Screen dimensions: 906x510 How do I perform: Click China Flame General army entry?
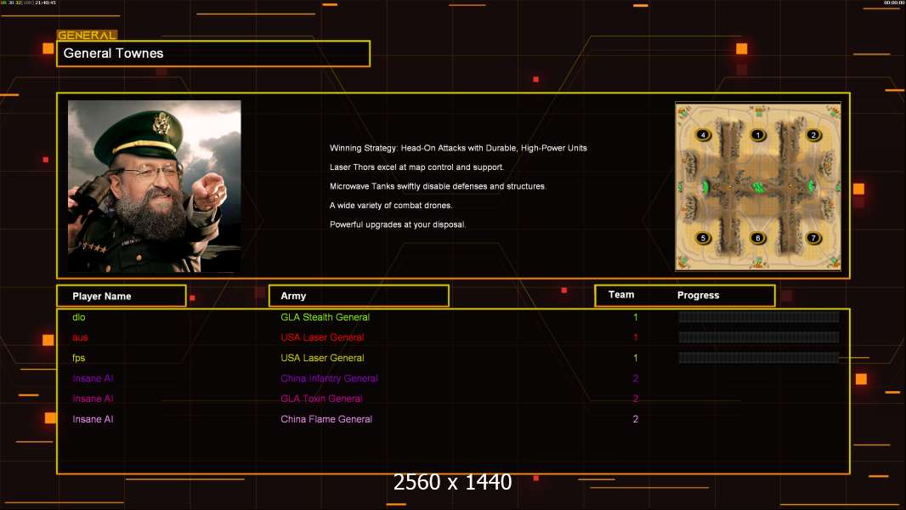tap(326, 419)
